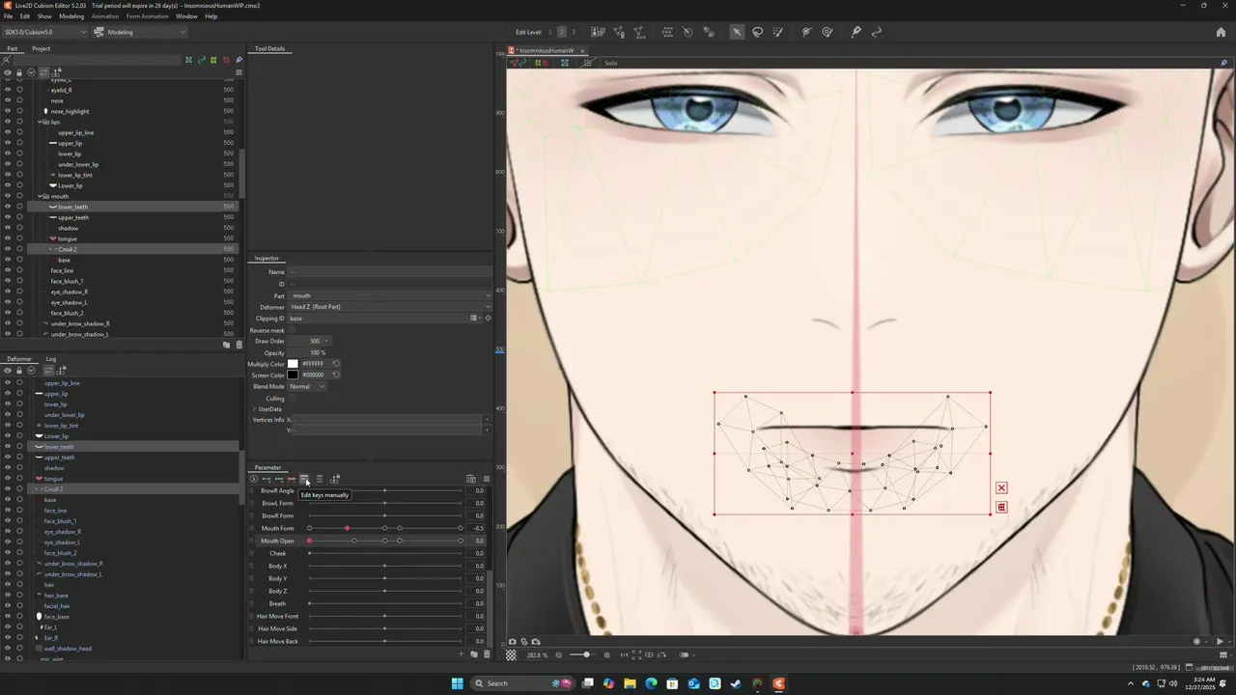Click add new parameter plus icon
This screenshot has width=1236, height=695.
pyautogui.click(x=462, y=654)
